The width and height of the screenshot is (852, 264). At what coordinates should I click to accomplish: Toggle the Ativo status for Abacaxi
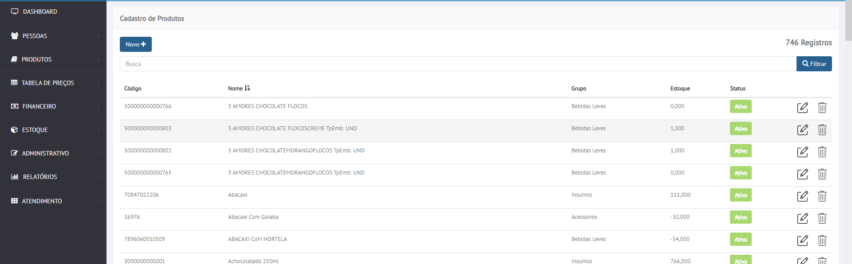740,195
